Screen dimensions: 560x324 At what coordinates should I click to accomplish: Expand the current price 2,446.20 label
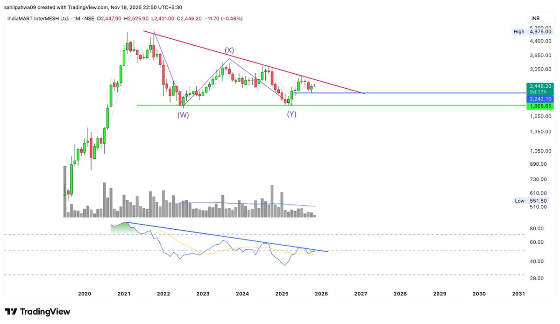pyautogui.click(x=540, y=86)
